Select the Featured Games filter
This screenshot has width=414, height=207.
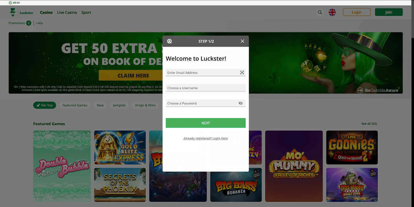(x=75, y=105)
